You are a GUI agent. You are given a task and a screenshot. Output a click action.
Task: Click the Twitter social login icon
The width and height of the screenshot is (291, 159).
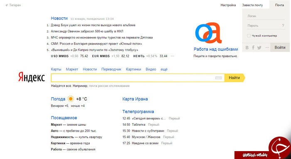coord(259,48)
